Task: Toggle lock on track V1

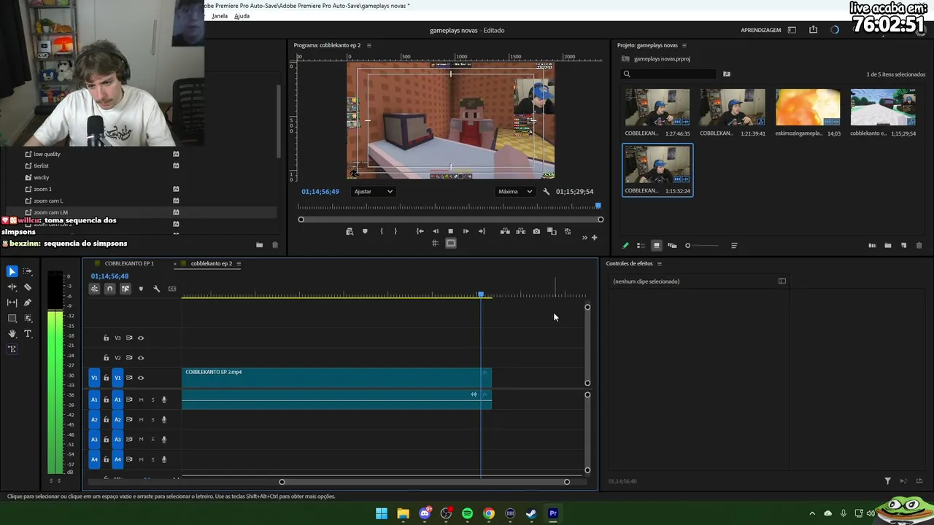Action: [106, 378]
